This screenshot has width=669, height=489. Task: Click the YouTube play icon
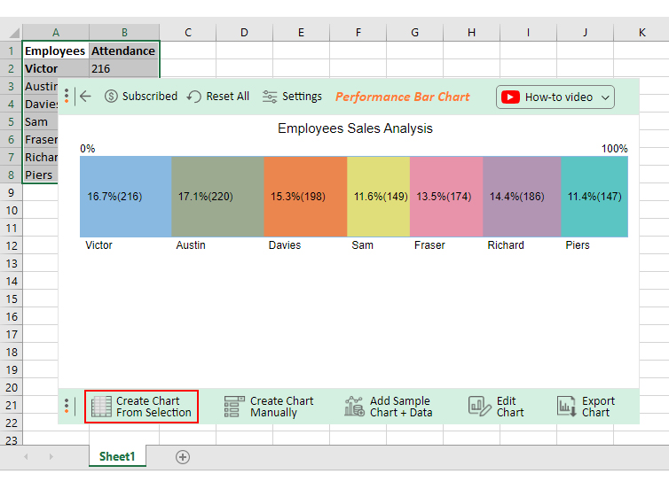coord(510,97)
